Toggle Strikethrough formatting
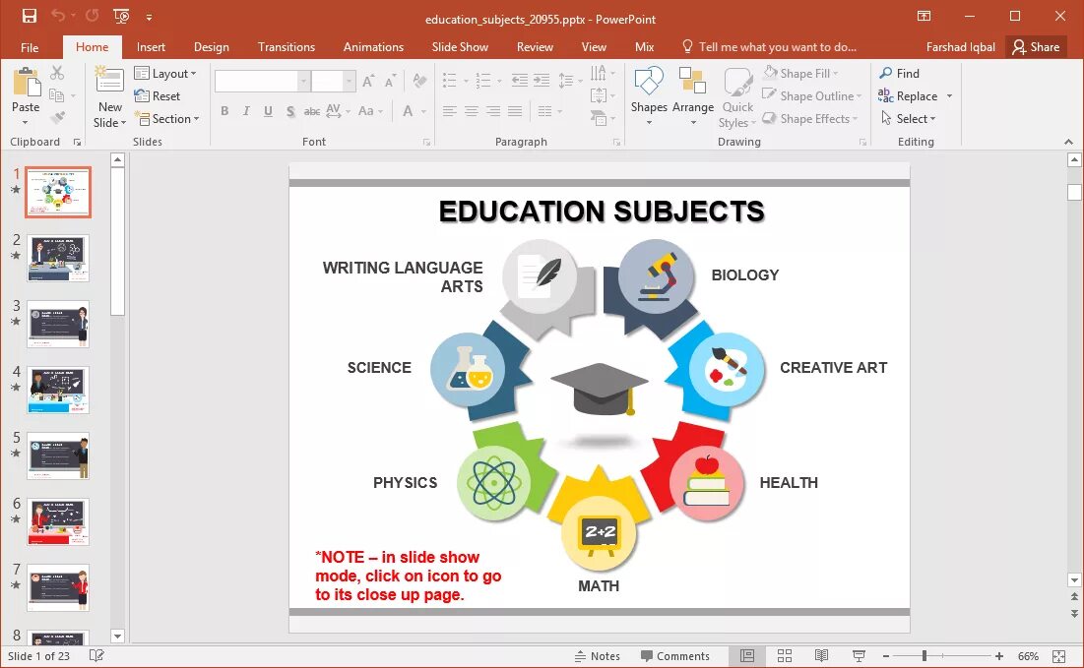 coord(312,111)
